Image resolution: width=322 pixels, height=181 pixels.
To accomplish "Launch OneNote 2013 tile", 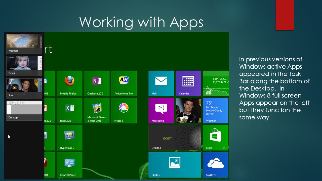I will [x=97, y=83].
